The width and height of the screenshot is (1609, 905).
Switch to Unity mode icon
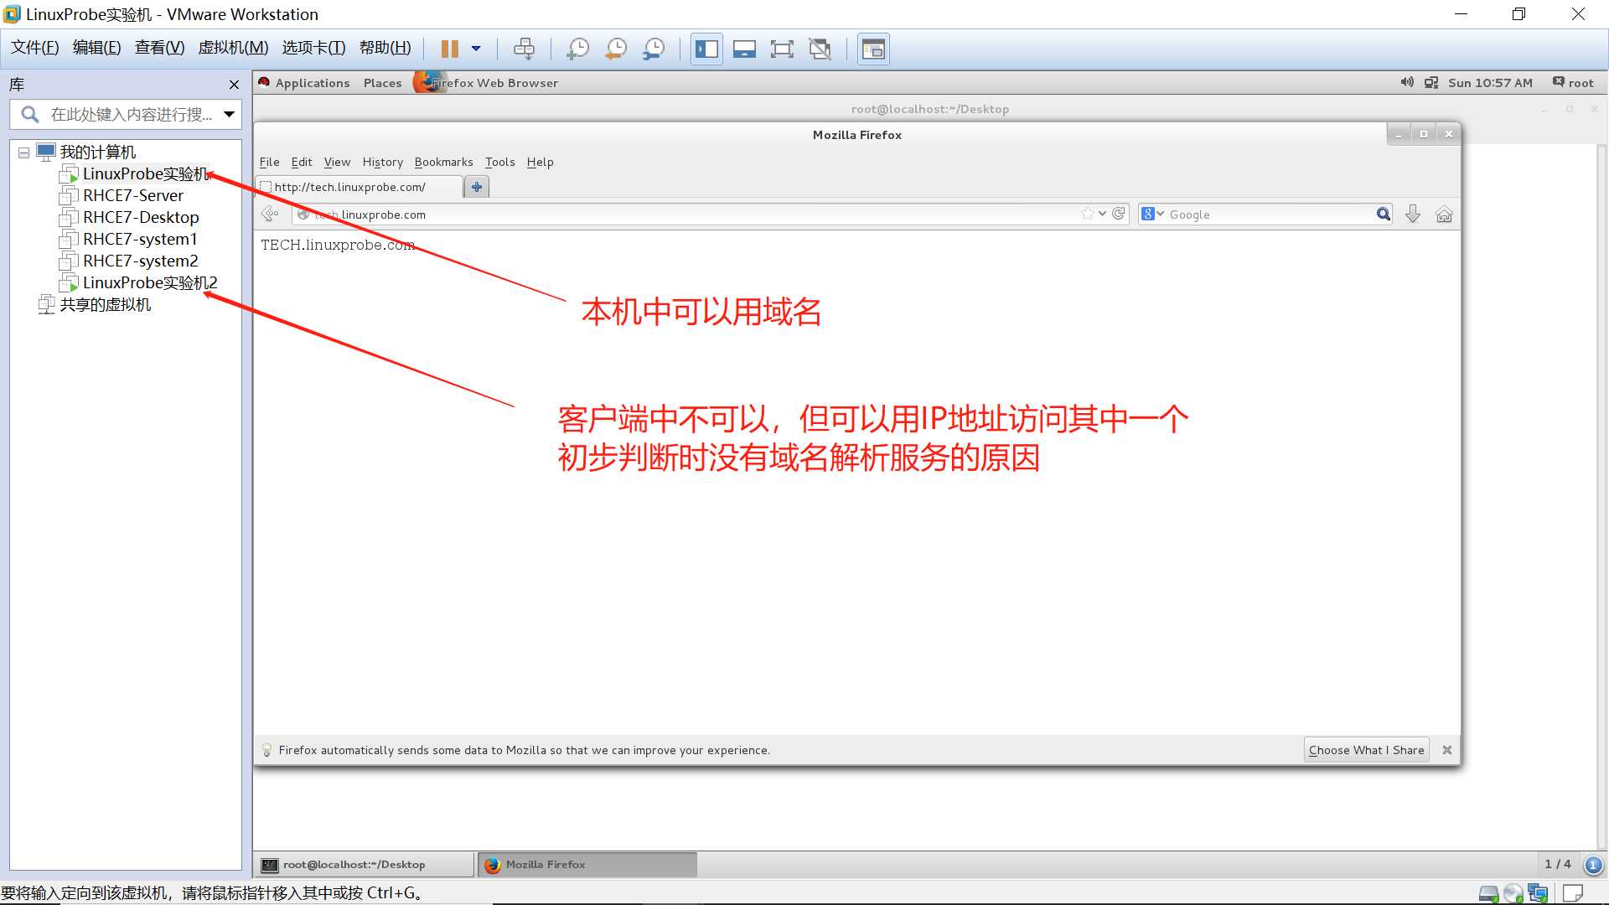tap(820, 49)
